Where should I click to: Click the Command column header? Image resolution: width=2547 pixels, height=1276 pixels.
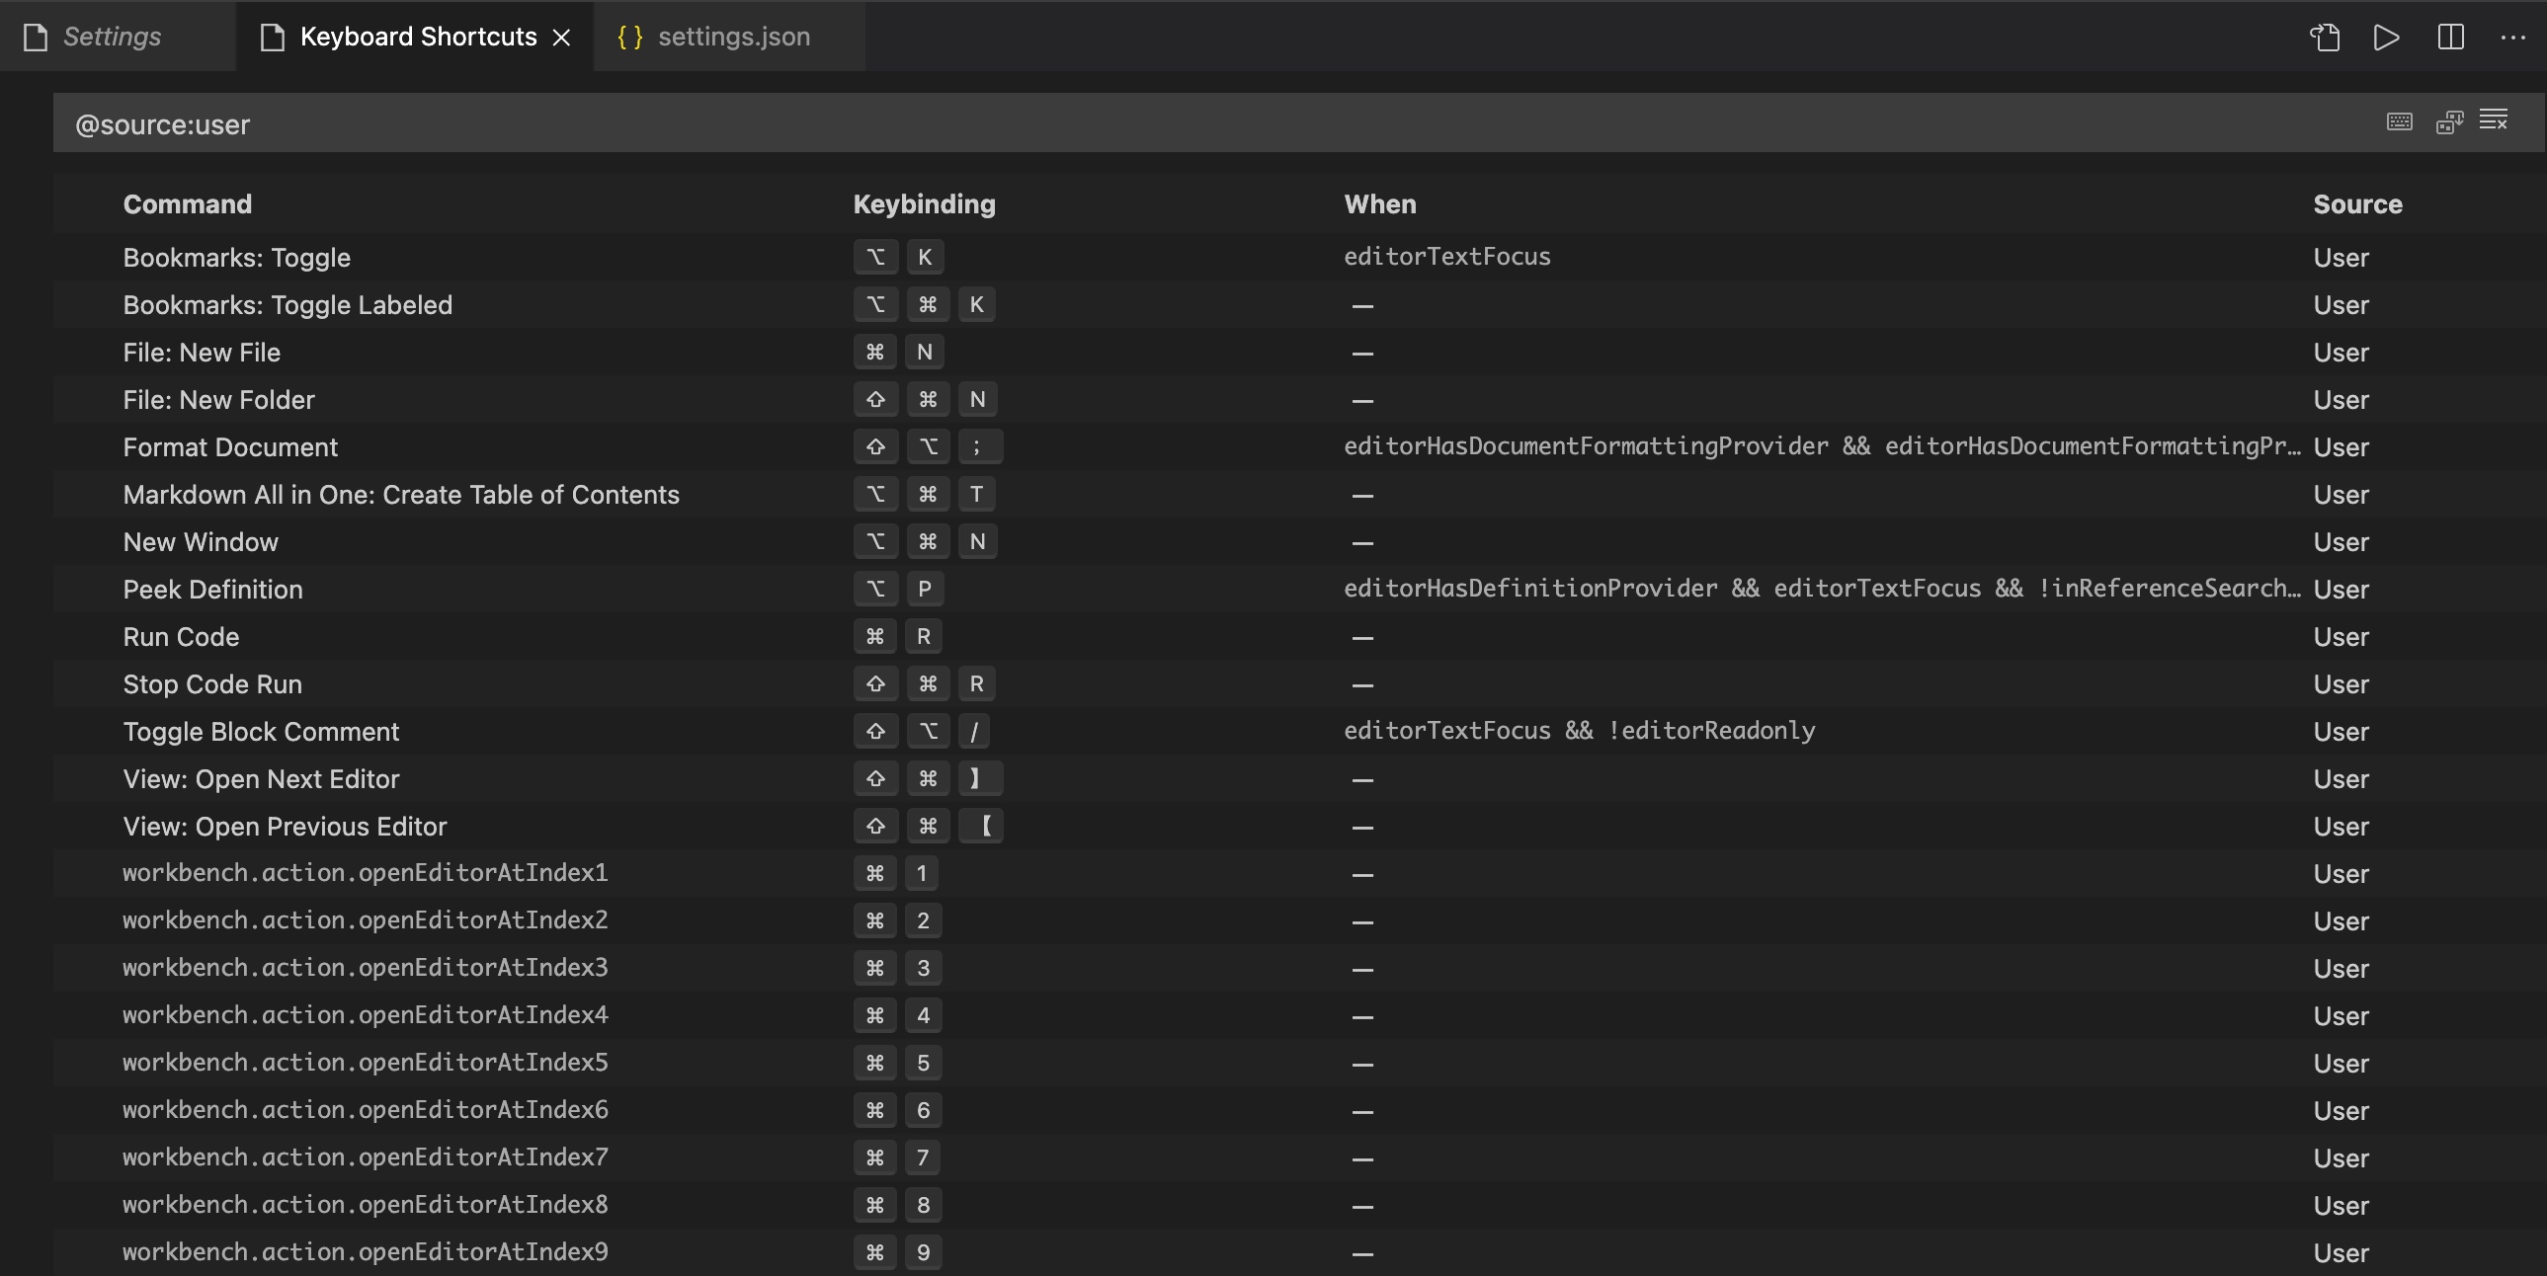tap(187, 204)
